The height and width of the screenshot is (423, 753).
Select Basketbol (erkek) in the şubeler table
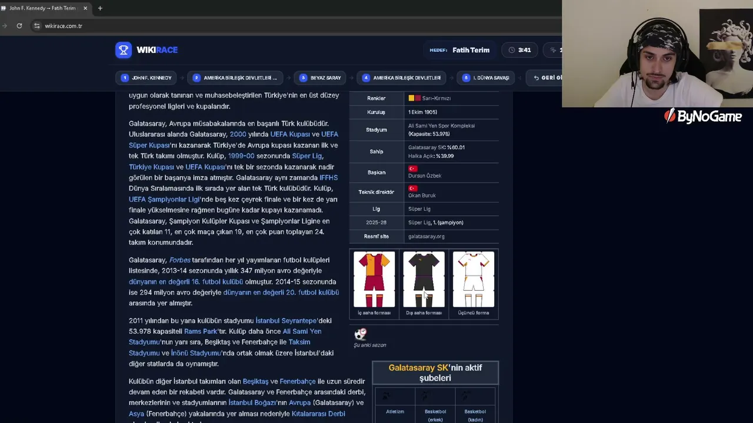click(x=435, y=415)
